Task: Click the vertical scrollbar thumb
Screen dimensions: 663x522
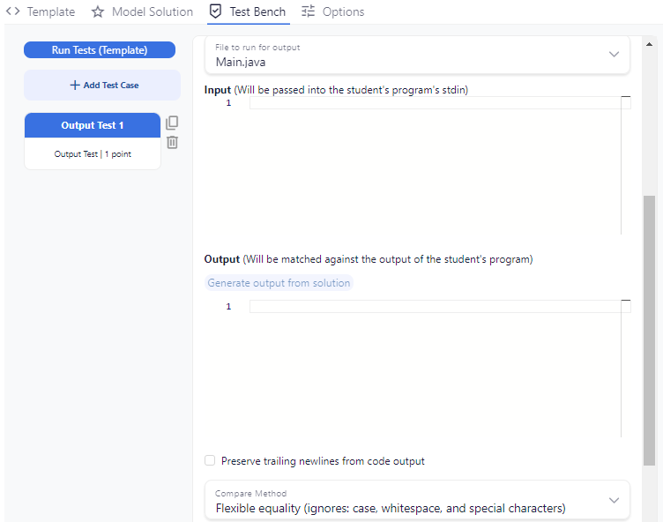Action: 649,330
